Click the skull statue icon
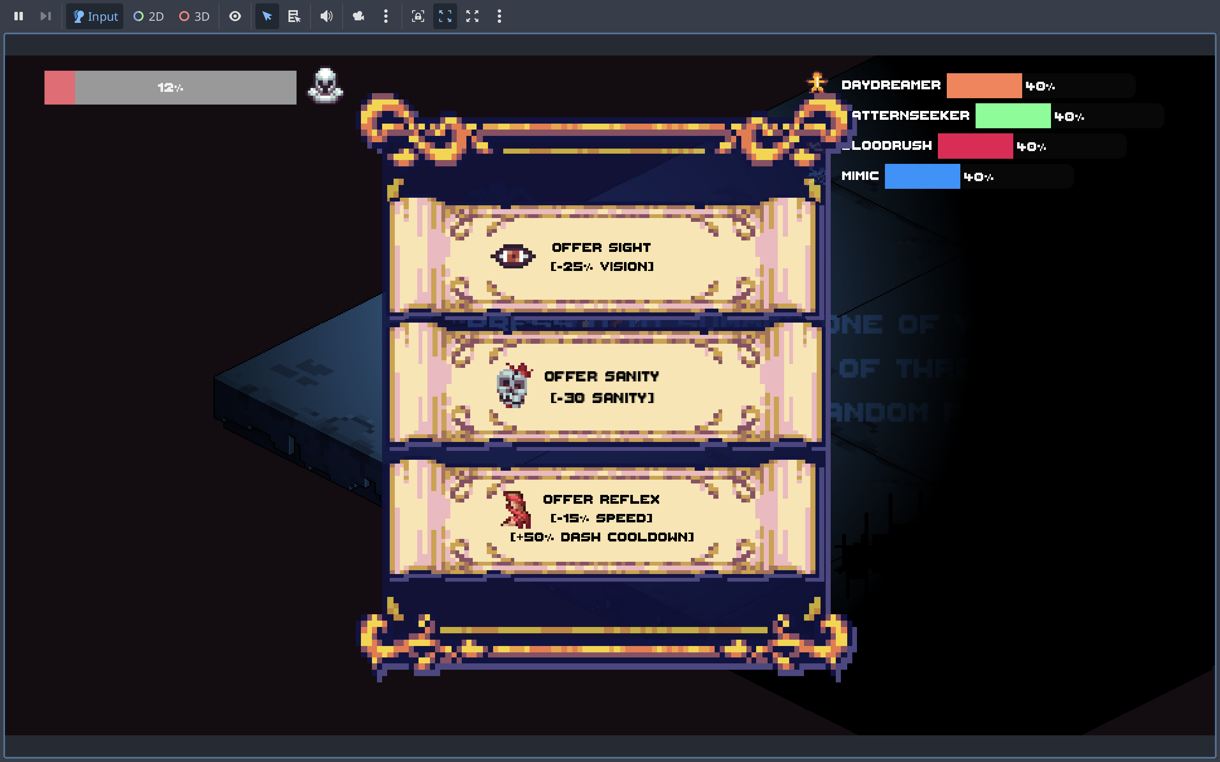1220x762 pixels. click(326, 86)
